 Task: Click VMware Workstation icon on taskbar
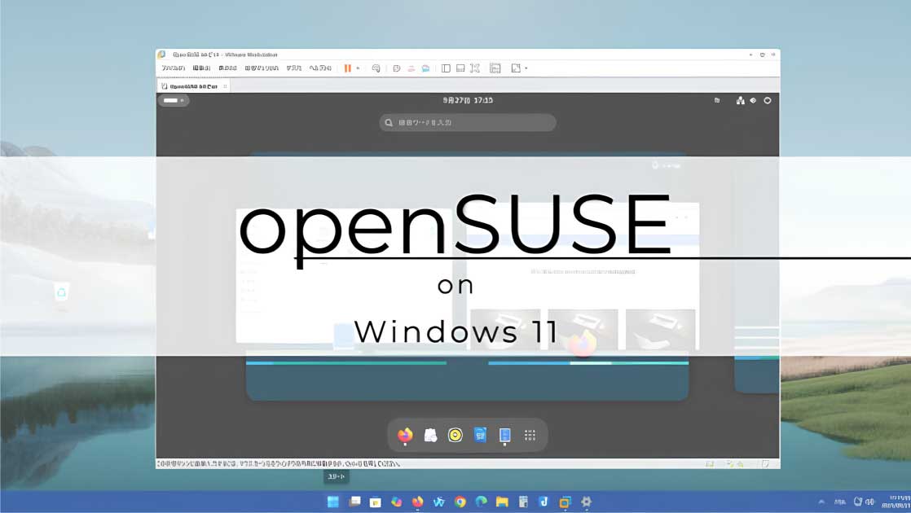(x=565, y=502)
